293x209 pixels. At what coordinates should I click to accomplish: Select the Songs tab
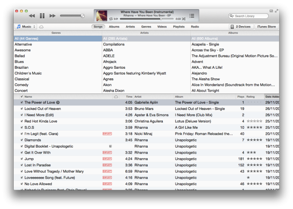click(98, 27)
